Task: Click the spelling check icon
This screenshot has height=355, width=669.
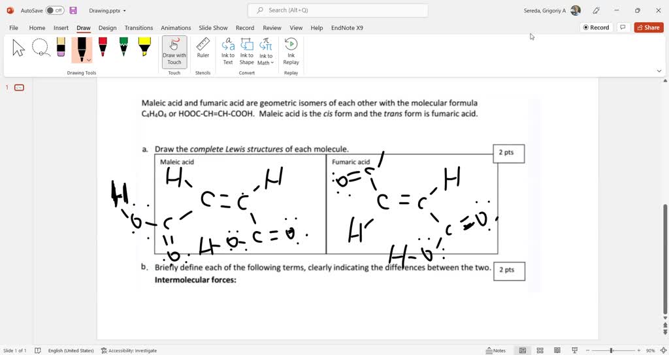Action: point(37,350)
